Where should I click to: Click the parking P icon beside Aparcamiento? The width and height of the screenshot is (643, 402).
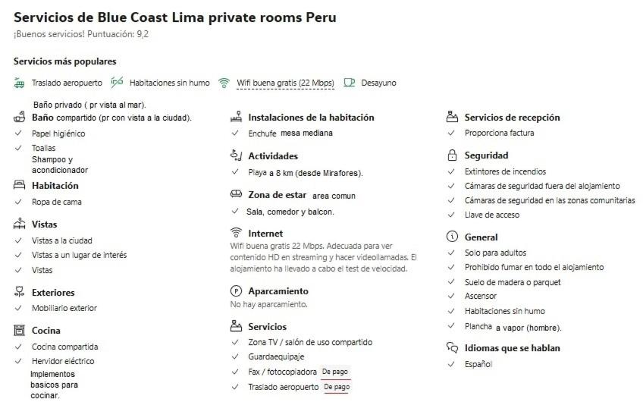(x=236, y=291)
